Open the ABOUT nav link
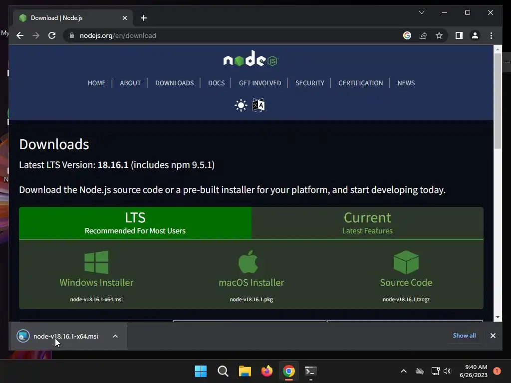The height and width of the screenshot is (383, 511). (x=130, y=83)
